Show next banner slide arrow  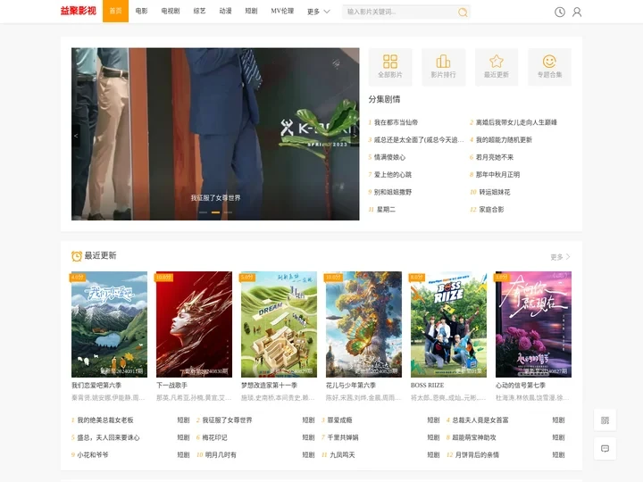coord(355,136)
